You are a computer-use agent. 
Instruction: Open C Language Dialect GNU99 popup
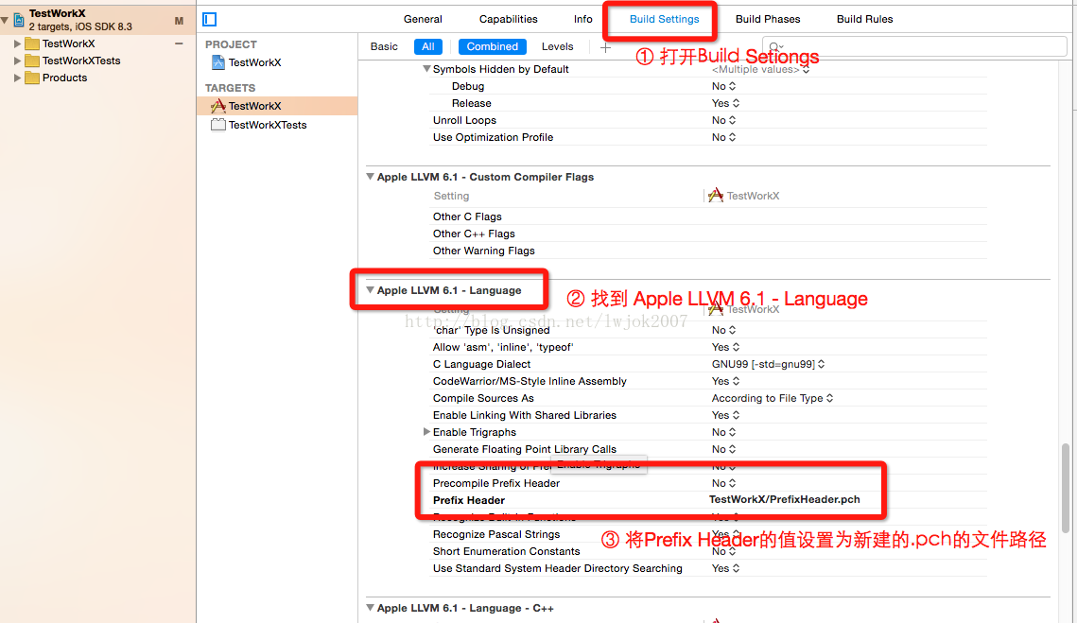[768, 364]
